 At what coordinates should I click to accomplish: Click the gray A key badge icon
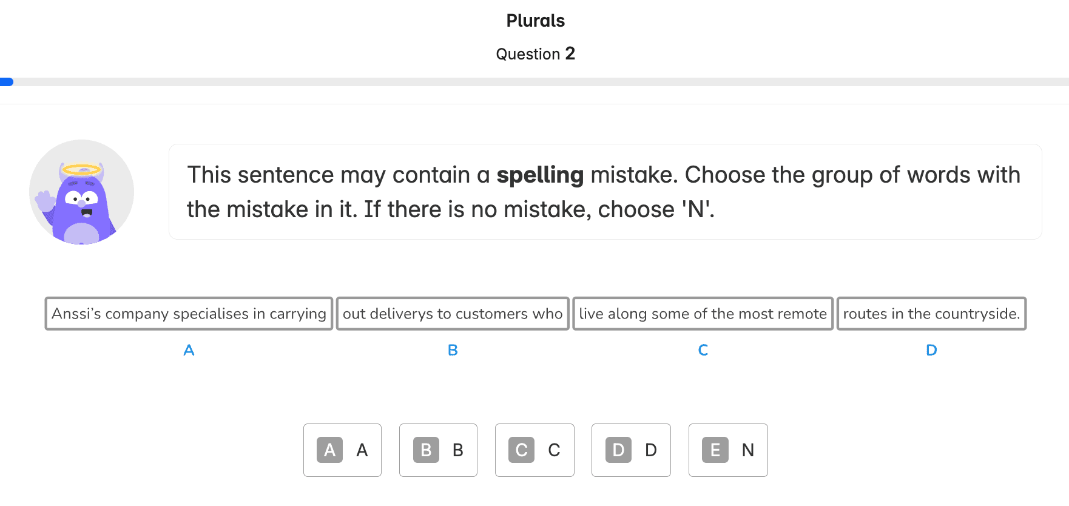click(x=329, y=450)
